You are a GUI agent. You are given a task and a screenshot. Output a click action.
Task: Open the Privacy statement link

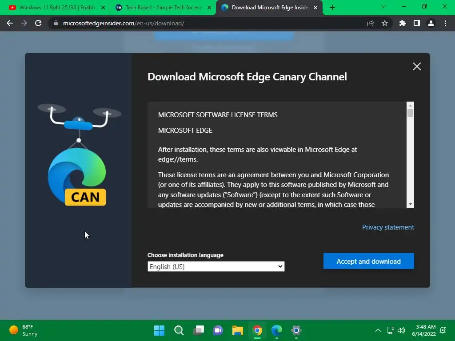[388, 227]
